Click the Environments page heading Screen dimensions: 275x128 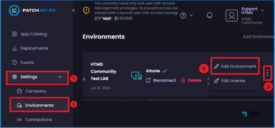coord(104,37)
